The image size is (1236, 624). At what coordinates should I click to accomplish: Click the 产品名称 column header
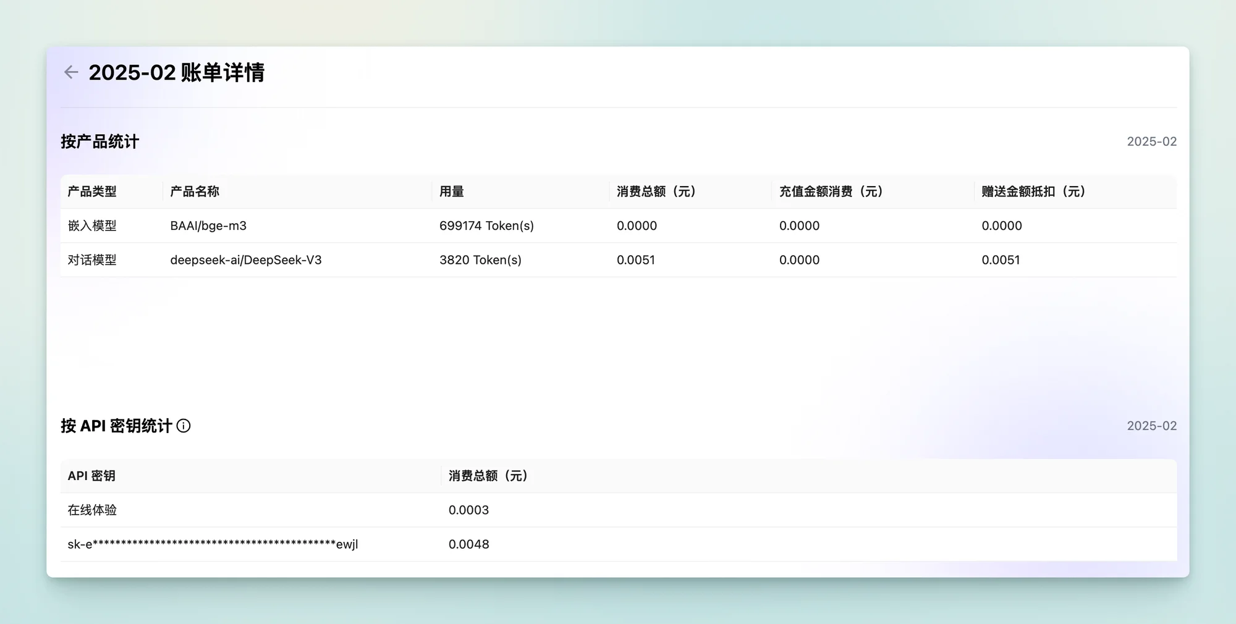[195, 192]
